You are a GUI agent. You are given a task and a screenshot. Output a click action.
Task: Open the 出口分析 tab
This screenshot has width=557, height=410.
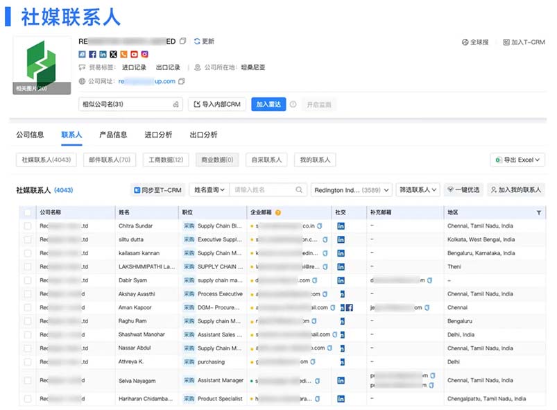[x=203, y=135]
